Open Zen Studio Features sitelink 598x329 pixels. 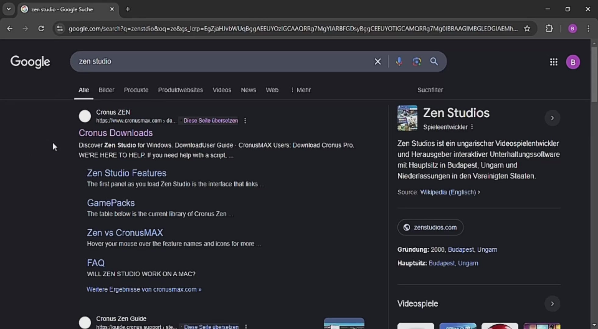coord(126,173)
